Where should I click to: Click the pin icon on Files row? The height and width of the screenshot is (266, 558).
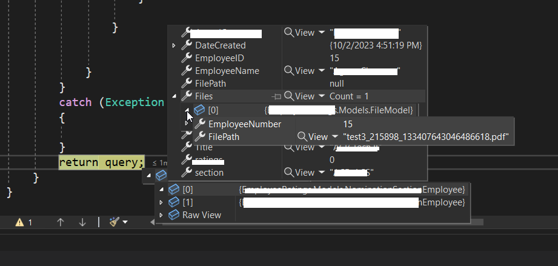click(x=276, y=96)
